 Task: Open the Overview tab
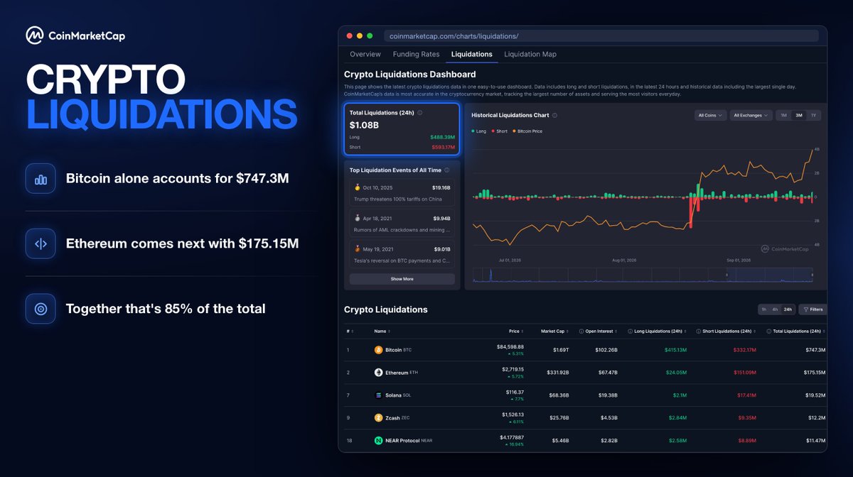tap(365, 54)
